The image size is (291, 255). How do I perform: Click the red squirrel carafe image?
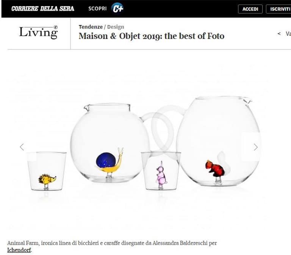point(218,141)
